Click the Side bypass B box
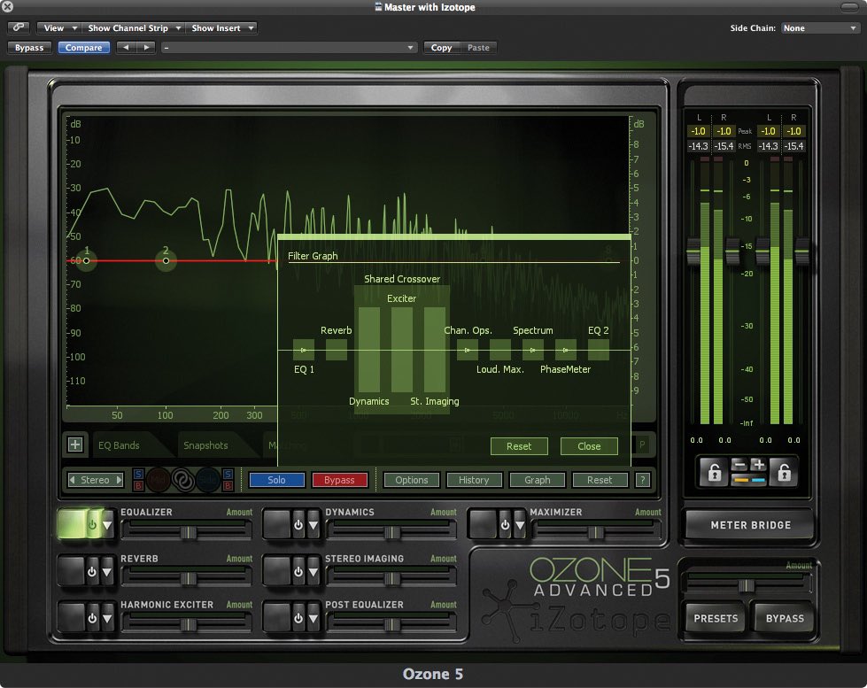 [228, 485]
